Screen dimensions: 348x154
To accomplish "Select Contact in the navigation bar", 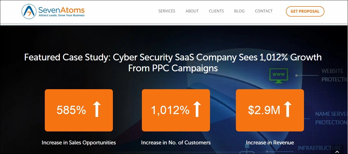I will 264,11.
